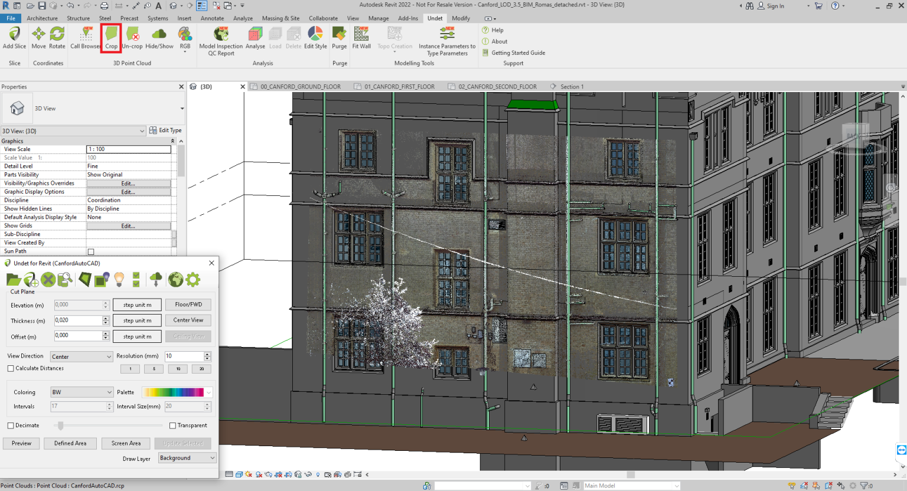The height and width of the screenshot is (491, 907).
Task: Click the Un-crop point cloud tool
Action: pyautogui.click(x=132, y=38)
